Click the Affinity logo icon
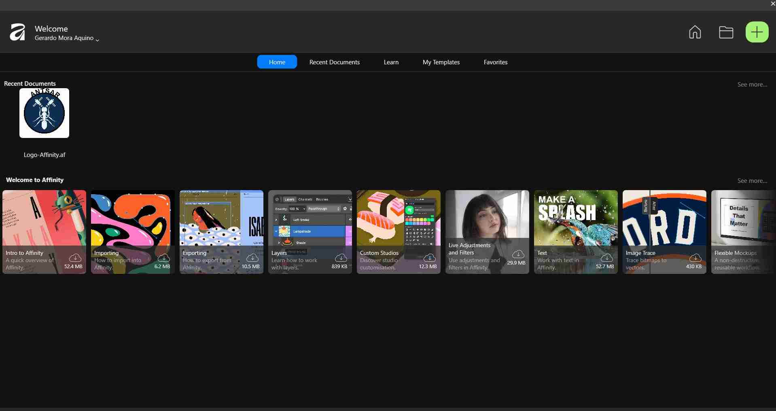 [x=17, y=32]
